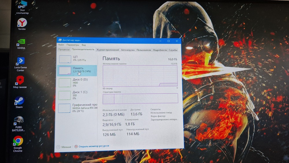Select the ЦП performance item
This screenshot has height=163, width=289.
click(x=77, y=59)
